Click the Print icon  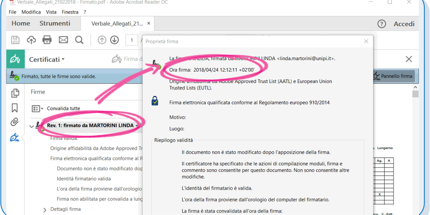click(x=47, y=40)
